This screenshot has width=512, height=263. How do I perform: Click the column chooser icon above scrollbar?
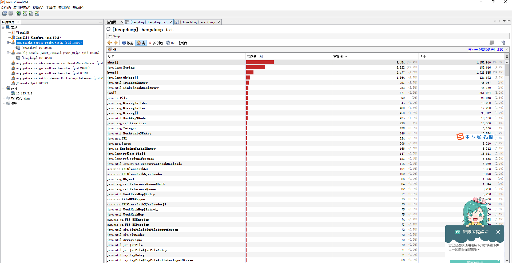(507, 56)
